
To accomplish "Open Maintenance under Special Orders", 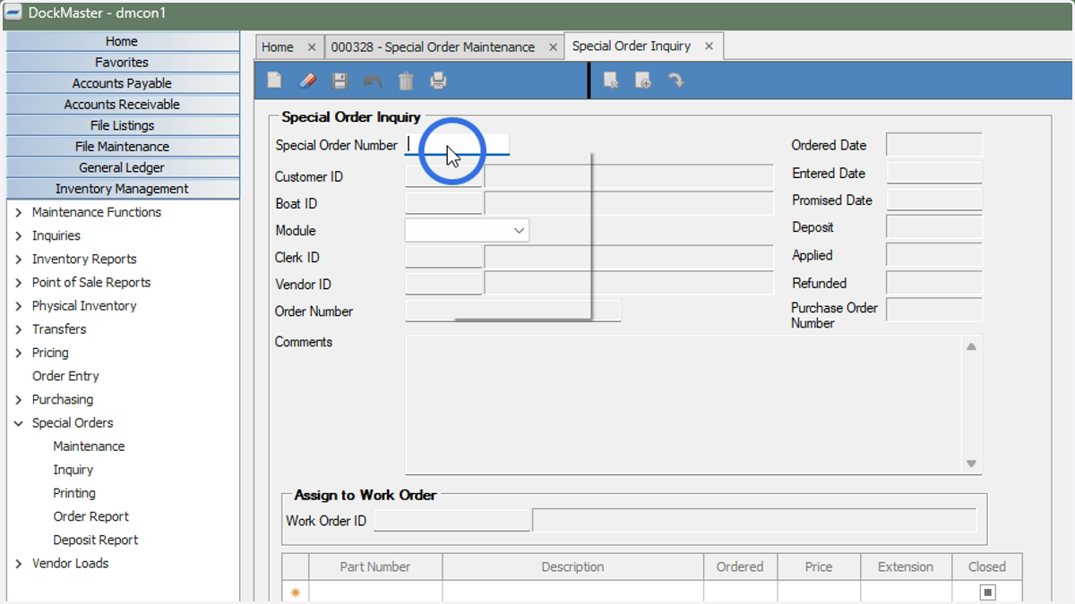I will [x=89, y=447].
